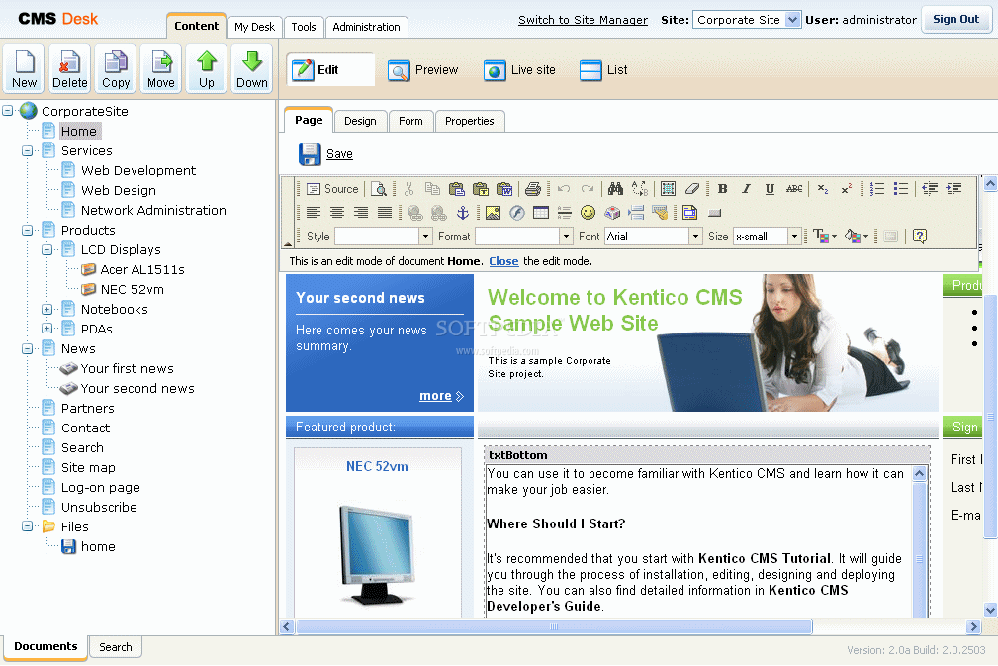Collapse the Services tree node
The image size is (998, 666).
click(x=28, y=151)
